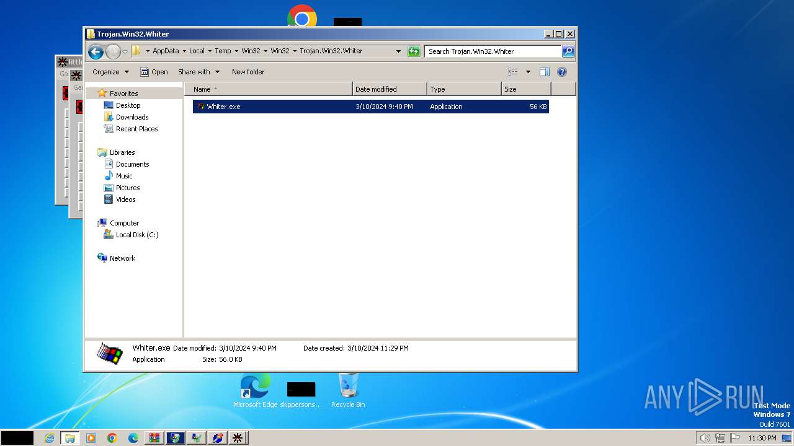Open Whiter.exe via toolbar Open button
The image size is (794, 446).
[x=154, y=72]
